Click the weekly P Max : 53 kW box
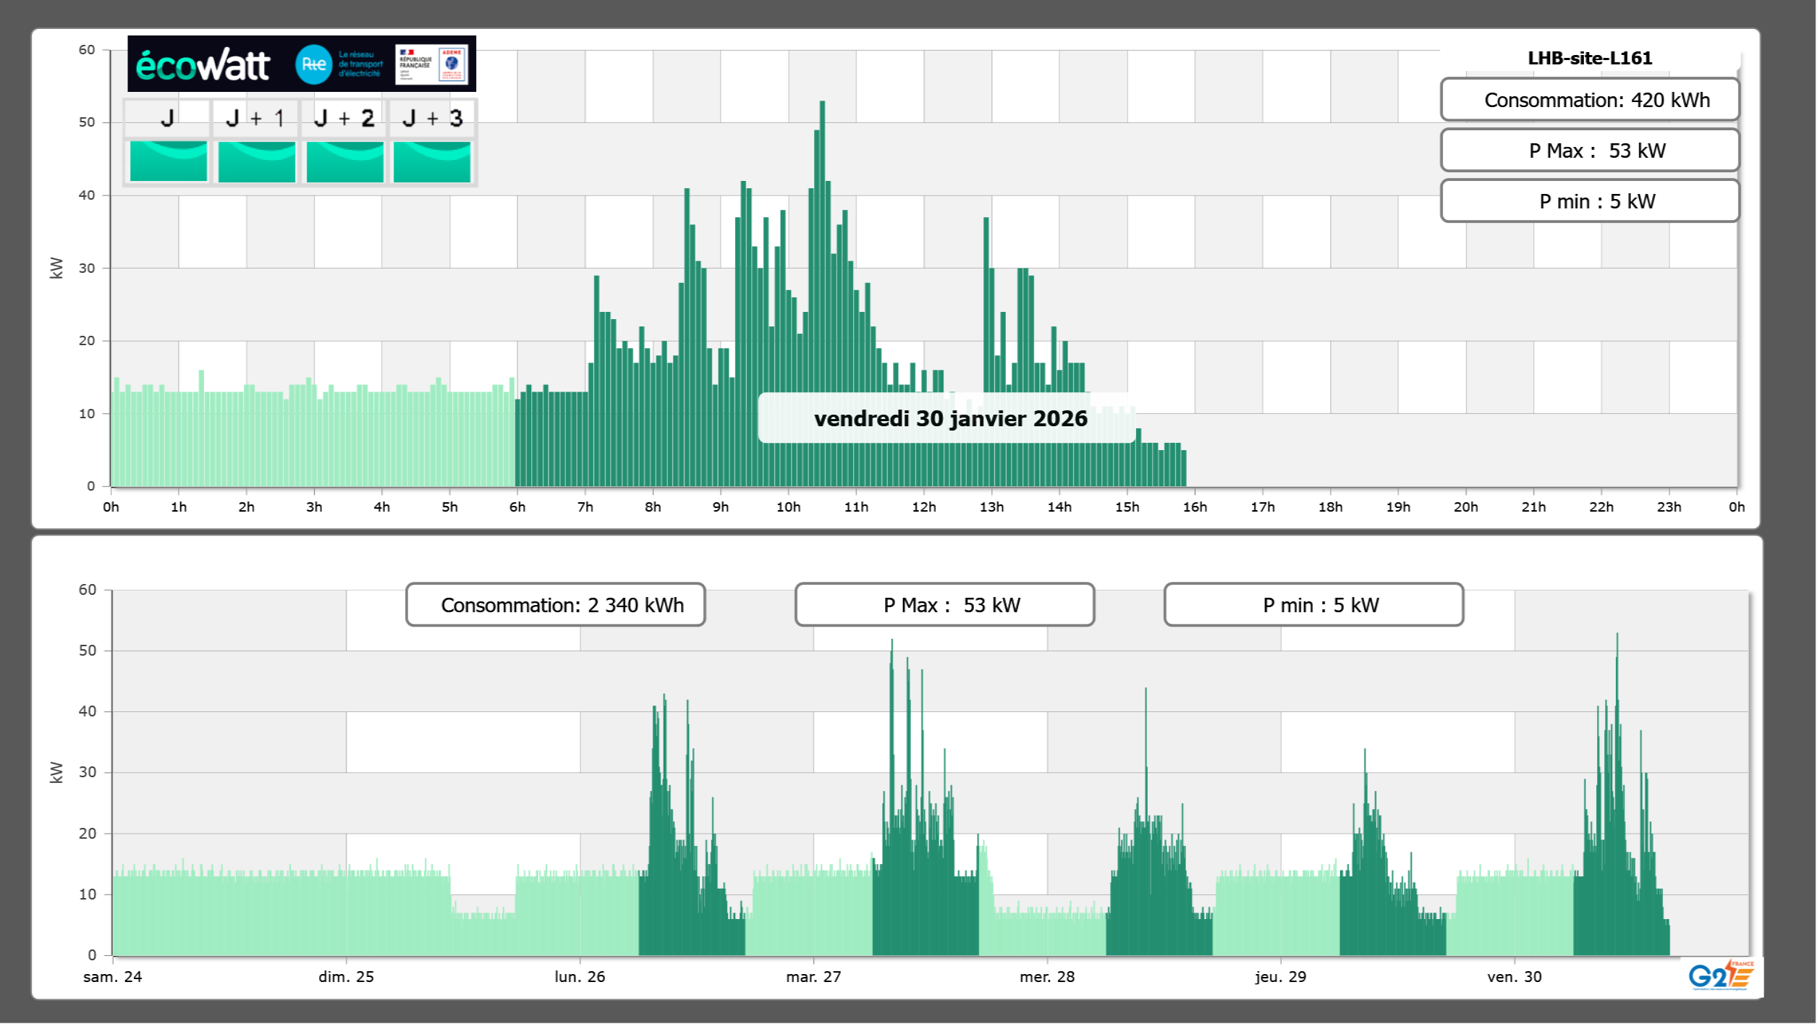 (x=944, y=605)
